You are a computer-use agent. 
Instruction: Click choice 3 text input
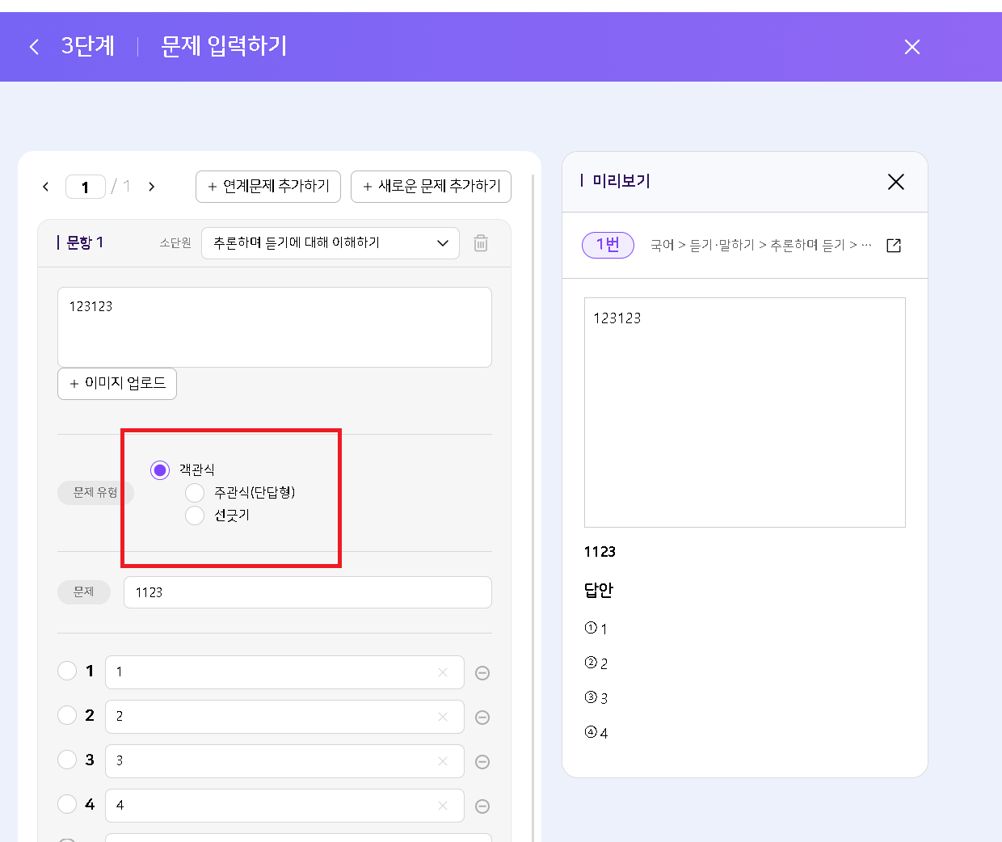pos(284,761)
